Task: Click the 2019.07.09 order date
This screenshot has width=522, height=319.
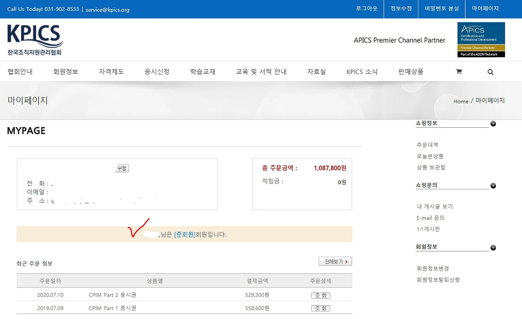Action: (x=50, y=308)
